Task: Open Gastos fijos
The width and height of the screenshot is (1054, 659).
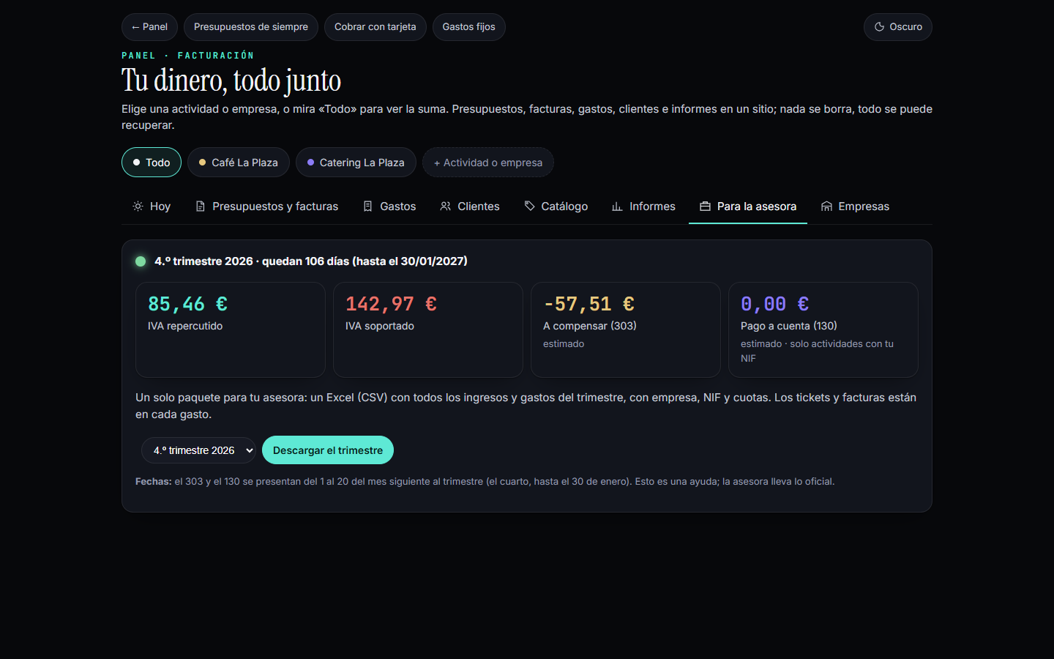Action: pos(469,27)
